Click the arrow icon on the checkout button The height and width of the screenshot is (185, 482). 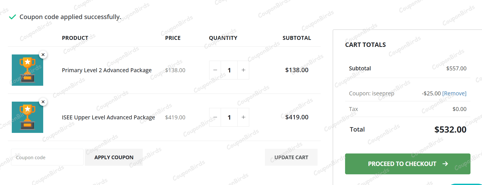pyautogui.click(x=445, y=164)
